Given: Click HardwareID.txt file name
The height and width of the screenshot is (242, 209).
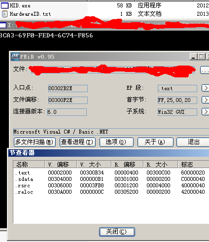Looking at the screenshot, I should (x=30, y=14).
